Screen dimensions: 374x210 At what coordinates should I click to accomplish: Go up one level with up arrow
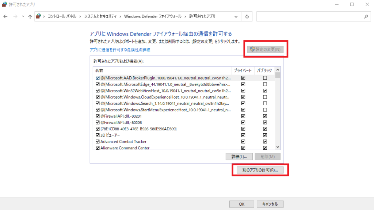30,16
